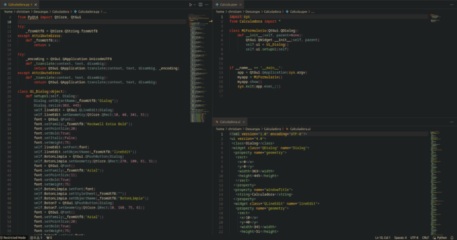Click the minimap of Calcula.pyw editor
457x240 pixels.
click(436, 18)
